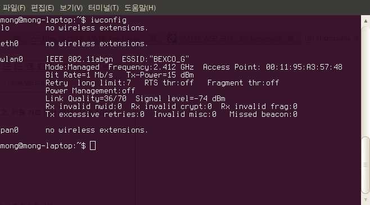Click the Frequency:2.412 GHz value

(x=151, y=67)
